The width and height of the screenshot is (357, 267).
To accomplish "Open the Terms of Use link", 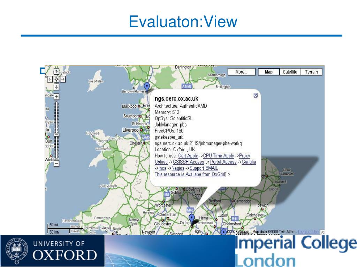I will (308, 232).
